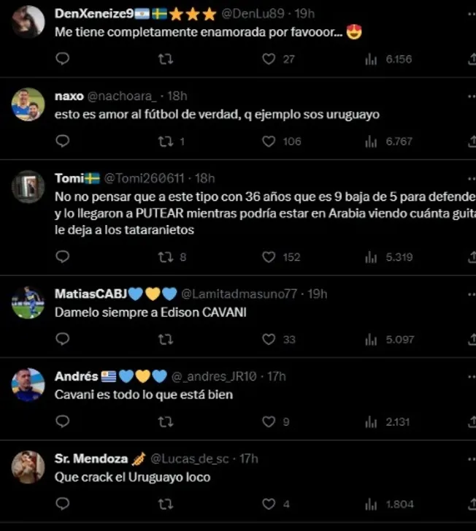The image size is (476, 531).
Task: View analytics of naxo's tweet showing 6.767
Action: pyautogui.click(x=371, y=141)
